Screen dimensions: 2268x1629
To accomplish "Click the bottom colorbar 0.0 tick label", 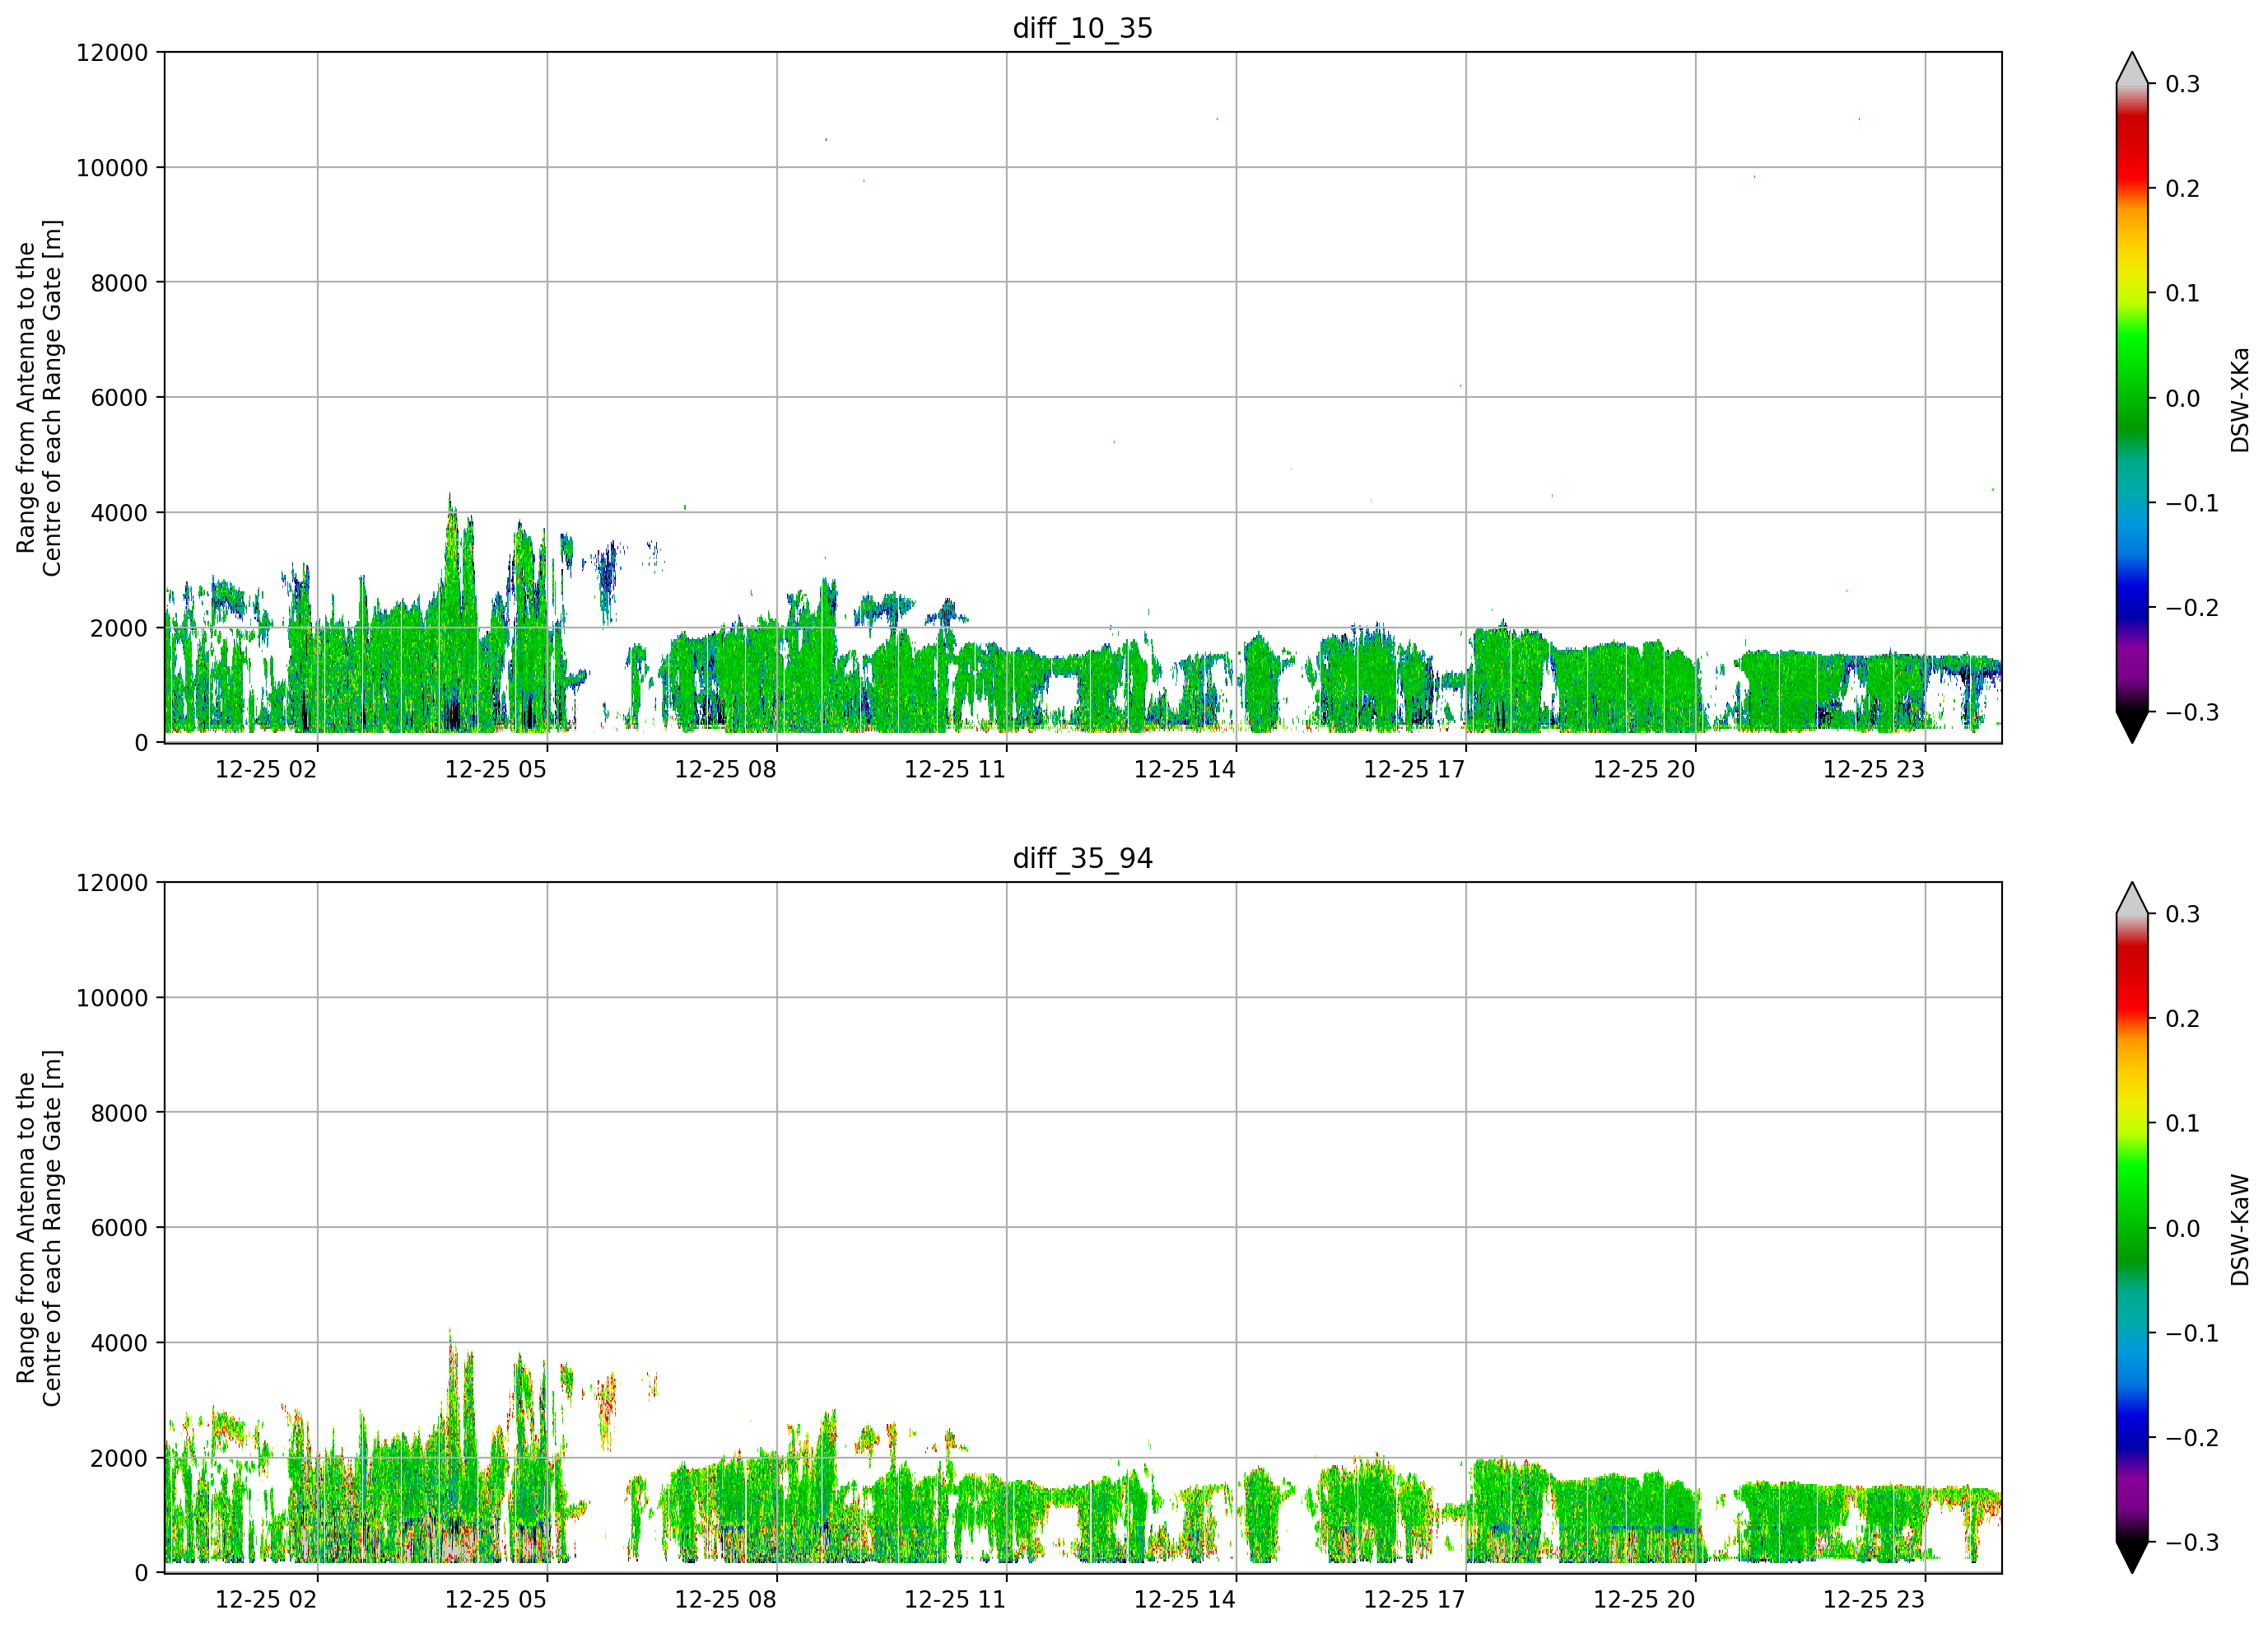I will click(x=2183, y=1229).
